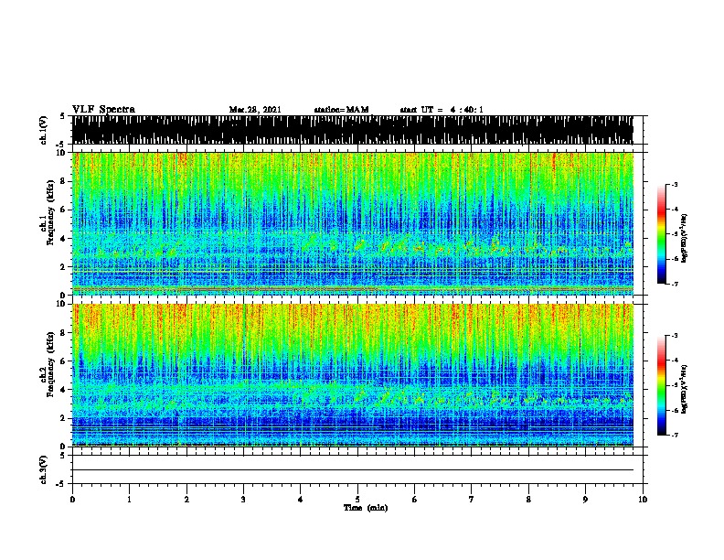Click the "station=MAM" header label

[342, 110]
